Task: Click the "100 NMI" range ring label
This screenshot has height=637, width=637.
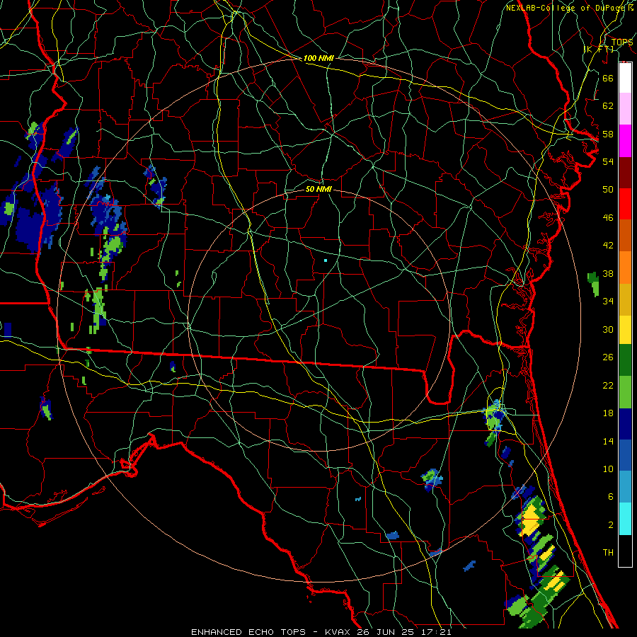Action: tap(318, 58)
